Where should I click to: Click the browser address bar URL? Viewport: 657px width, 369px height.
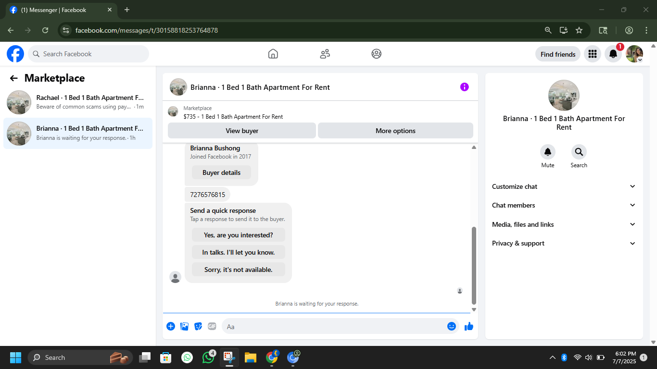pyautogui.click(x=147, y=30)
